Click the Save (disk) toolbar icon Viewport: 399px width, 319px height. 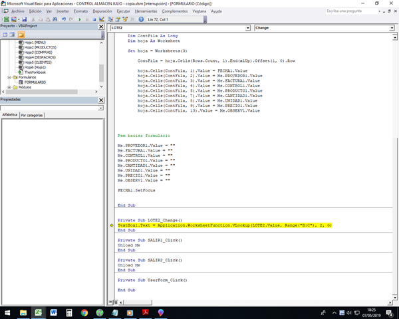click(x=24, y=20)
